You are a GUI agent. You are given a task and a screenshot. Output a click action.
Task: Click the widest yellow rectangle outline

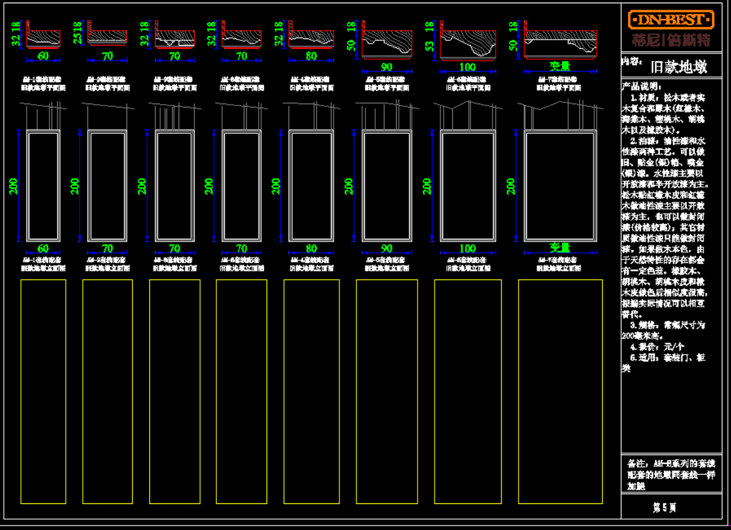(560, 391)
